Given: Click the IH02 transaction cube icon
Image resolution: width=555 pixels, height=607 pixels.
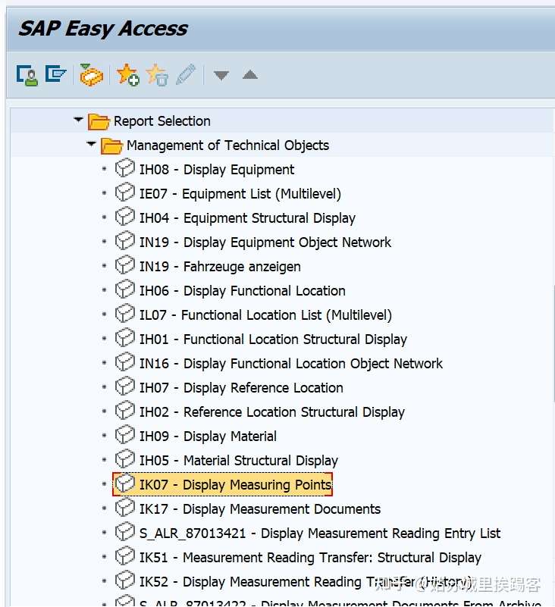Looking at the screenshot, I should coord(124,411).
